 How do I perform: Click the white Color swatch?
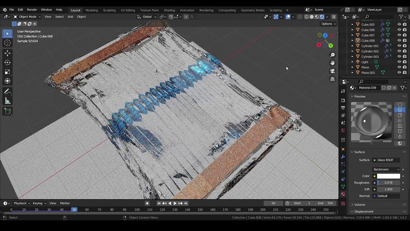(x=388, y=176)
